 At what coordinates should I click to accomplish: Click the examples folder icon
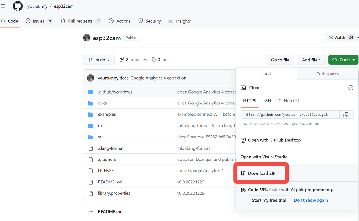click(91, 114)
